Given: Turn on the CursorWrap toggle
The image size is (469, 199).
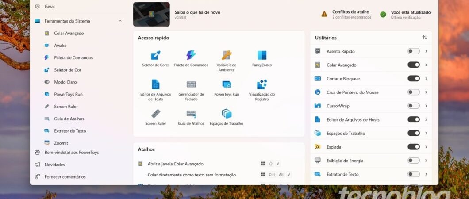Looking at the screenshot, I should point(414,106).
